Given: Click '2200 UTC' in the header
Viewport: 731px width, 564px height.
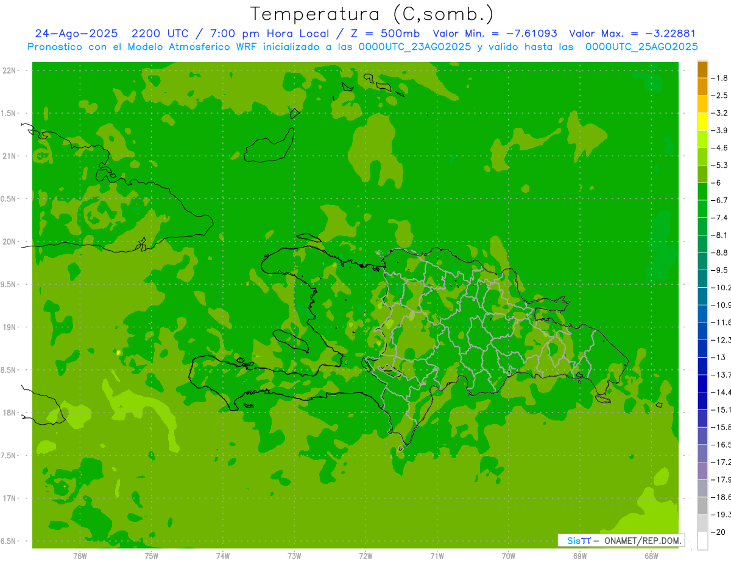Looking at the screenshot, I should tap(161, 33).
